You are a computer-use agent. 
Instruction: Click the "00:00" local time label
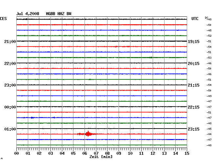tap(10, 107)
